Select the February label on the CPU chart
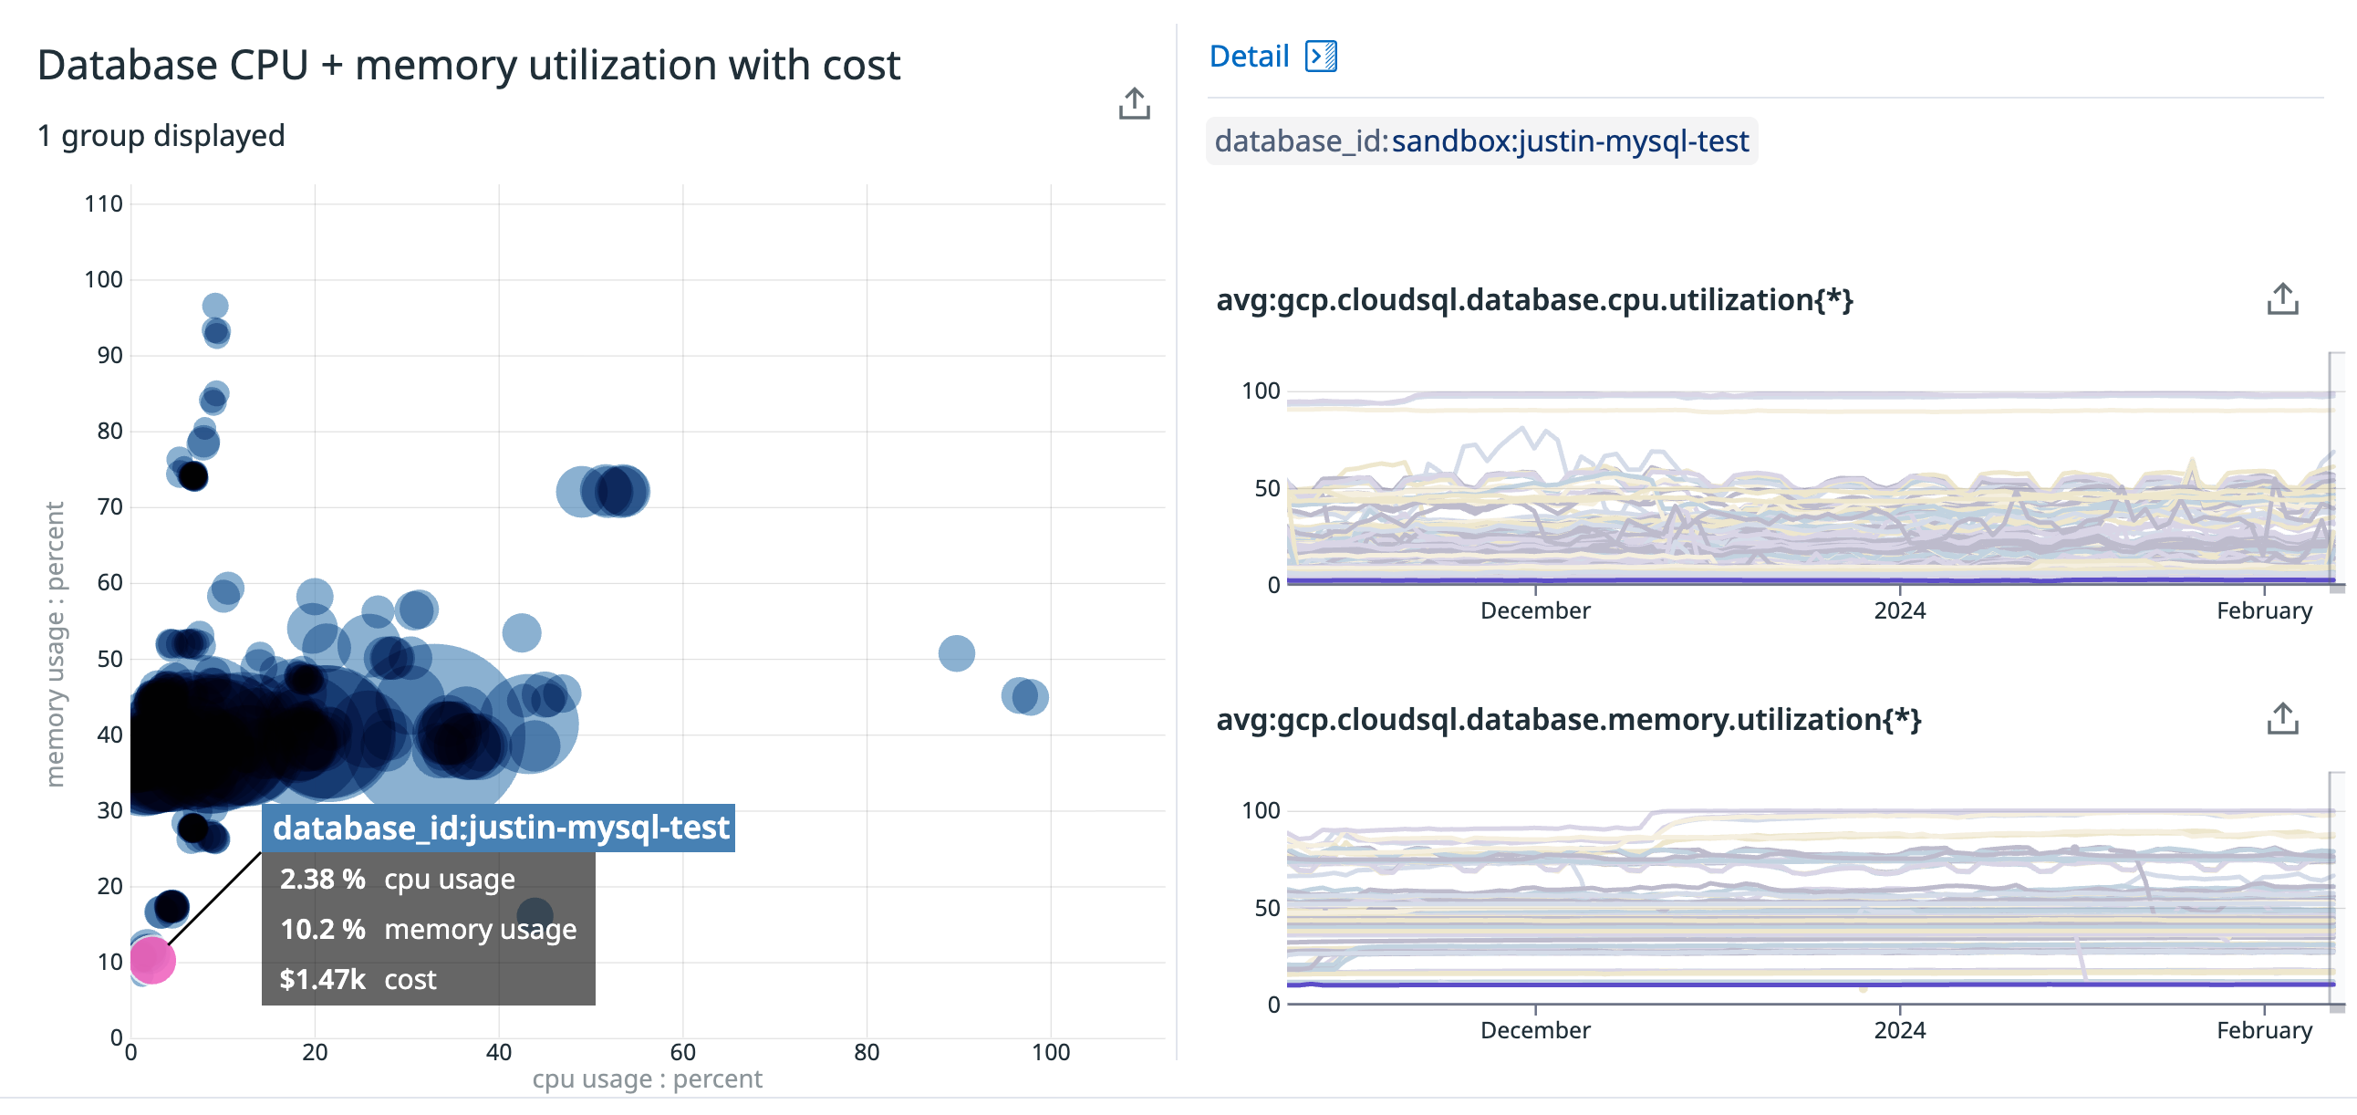This screenshot has height=1115, width=2357. click(2267, 610)
